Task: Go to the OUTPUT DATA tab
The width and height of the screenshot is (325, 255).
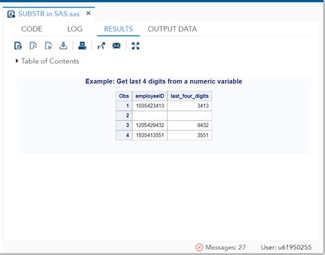Action: point(172,29)
